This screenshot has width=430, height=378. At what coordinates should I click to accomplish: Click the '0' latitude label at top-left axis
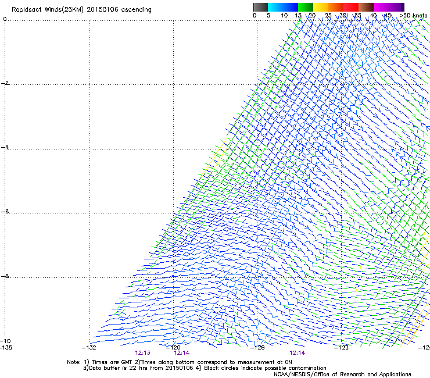(x=5, y=19)
